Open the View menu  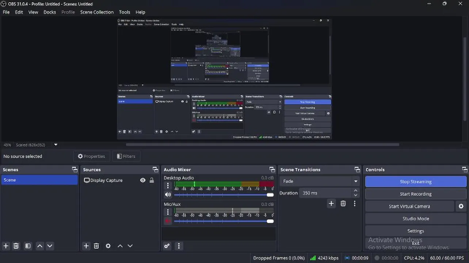[33, 12]
